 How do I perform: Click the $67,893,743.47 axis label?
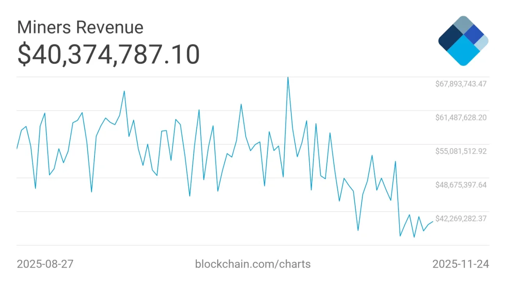pos(461,83)
